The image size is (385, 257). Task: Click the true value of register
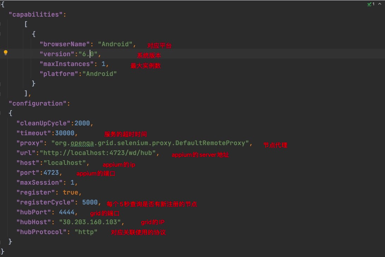(x=71, y=192)
